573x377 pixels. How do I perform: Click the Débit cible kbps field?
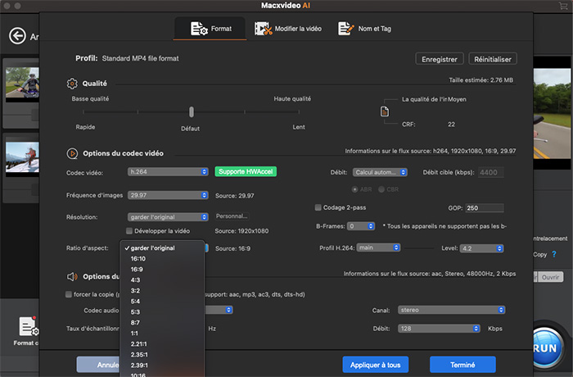(x=491, y=172)
